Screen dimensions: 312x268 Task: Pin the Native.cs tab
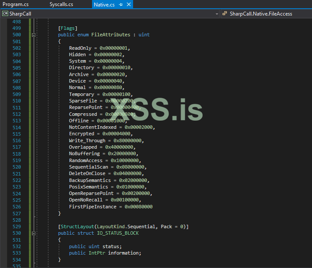click(x=121, y=4)
